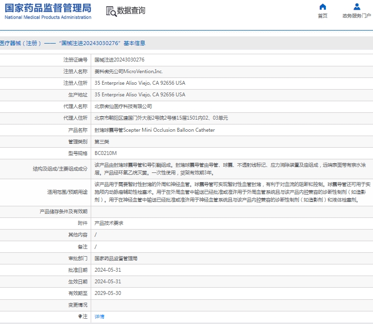Click the bullet icon beside 注 label
Viewport: 373px width, 324px height.
click(x=80, y=316)
